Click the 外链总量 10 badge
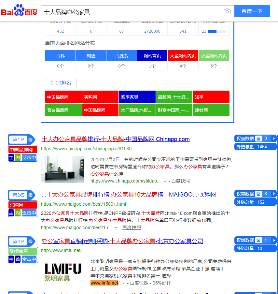Screen dimensions: 278x294 click(255, 248)
